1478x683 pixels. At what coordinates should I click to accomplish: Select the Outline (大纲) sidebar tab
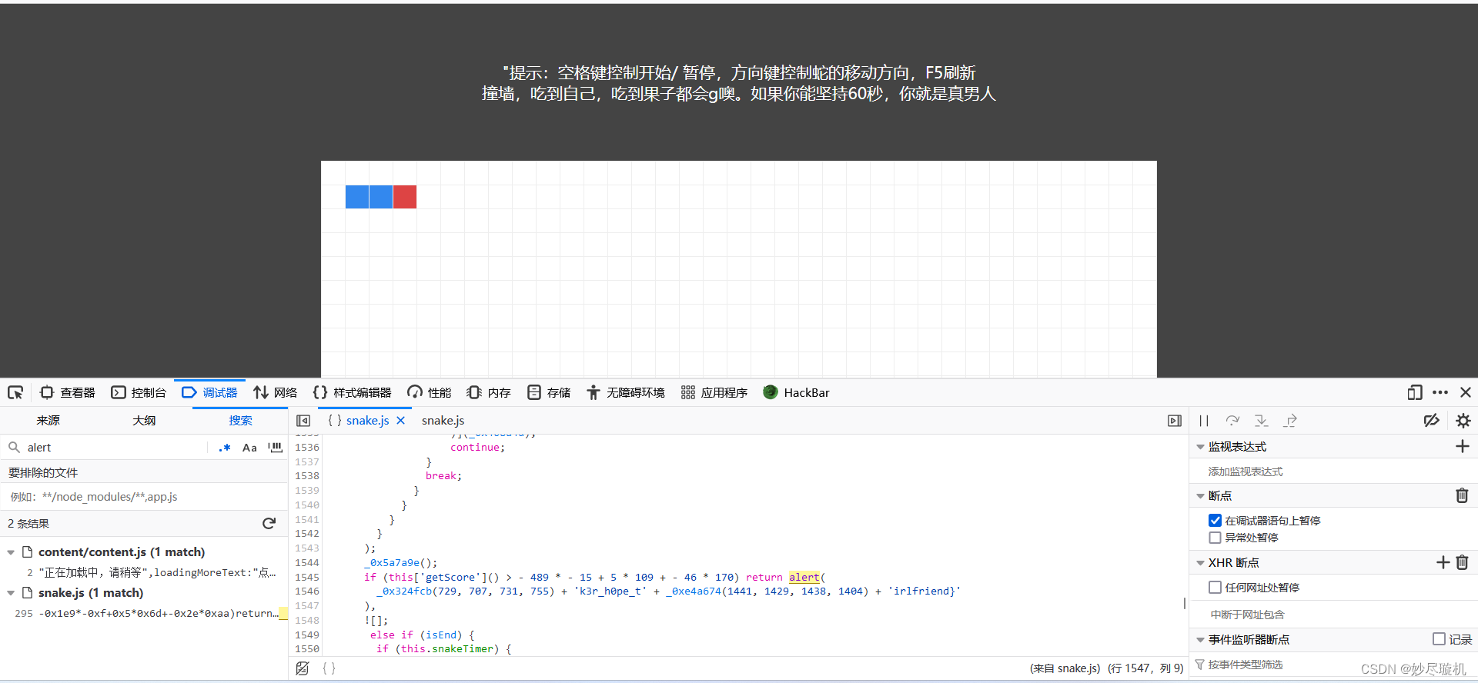[144, 421]
